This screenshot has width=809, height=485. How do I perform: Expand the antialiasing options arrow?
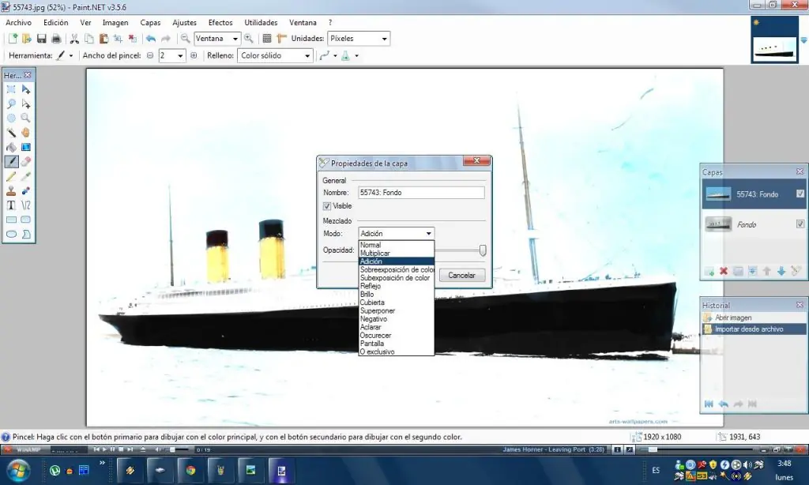(x=335, y=56)
